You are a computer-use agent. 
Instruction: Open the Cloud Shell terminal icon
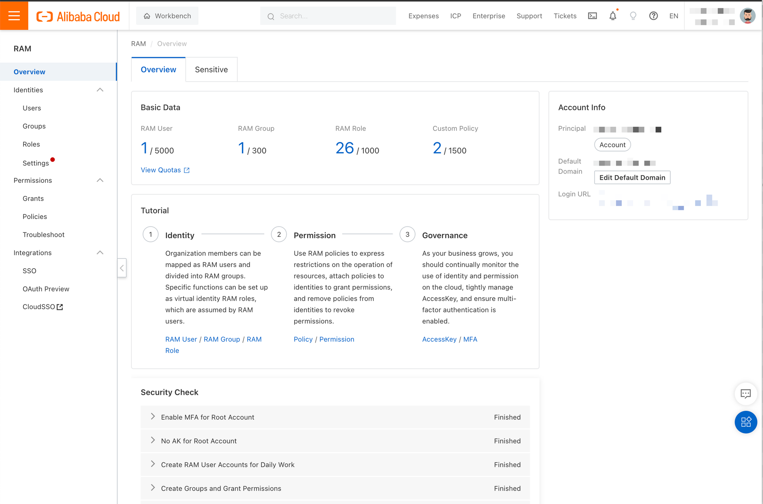pos(592,16)
